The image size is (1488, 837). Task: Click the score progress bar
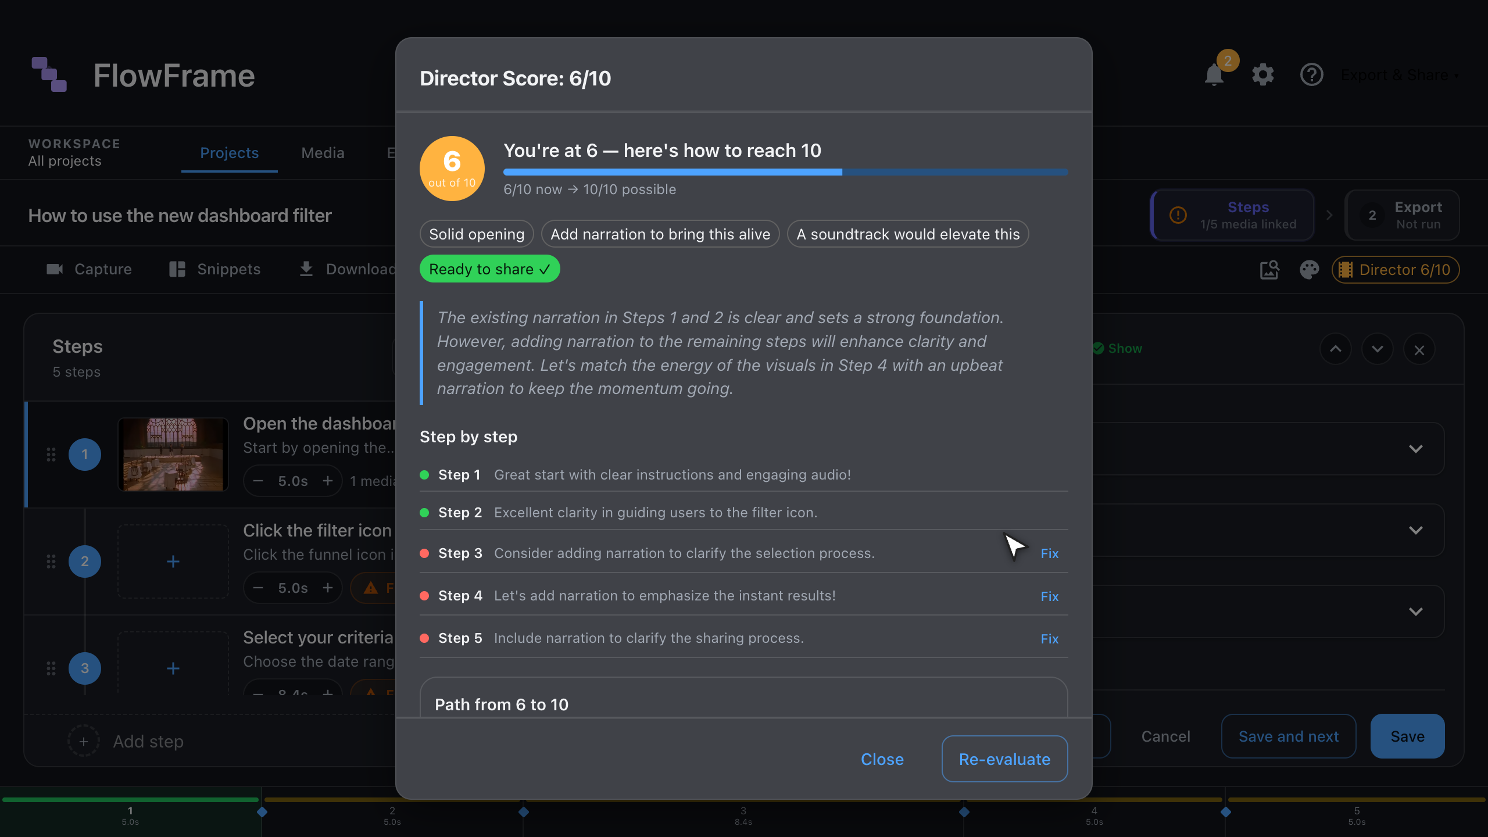(x=785, y=172)
